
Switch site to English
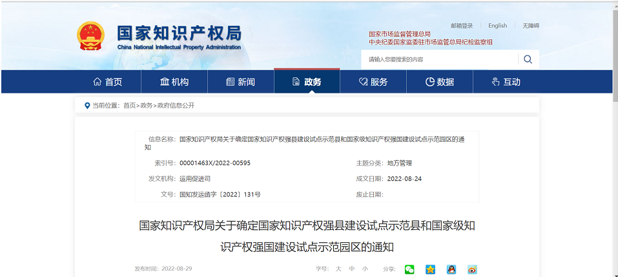click(x=497, y=26)
